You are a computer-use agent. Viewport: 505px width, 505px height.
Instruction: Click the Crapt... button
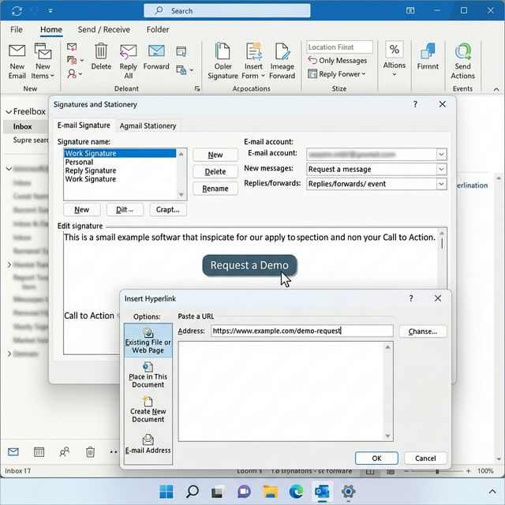click(168, 210)
